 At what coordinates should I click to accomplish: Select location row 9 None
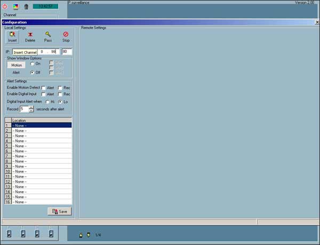tap(42, 166)
